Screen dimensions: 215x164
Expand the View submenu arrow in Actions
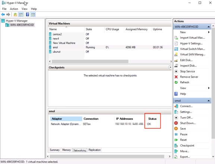(x=209, y=88)
